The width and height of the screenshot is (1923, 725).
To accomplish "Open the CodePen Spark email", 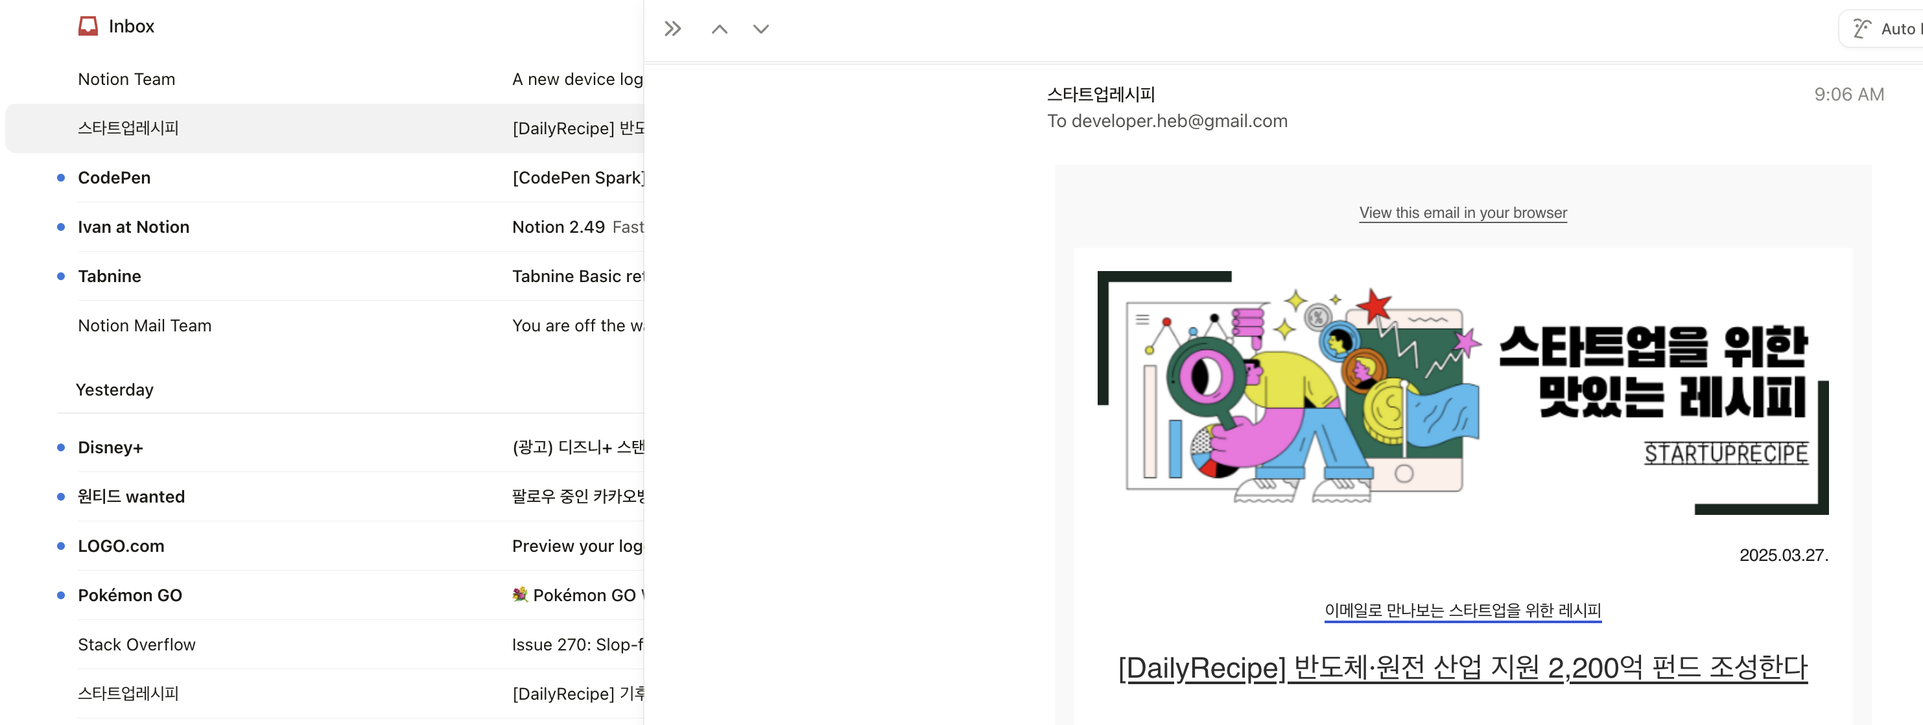I will pos(324,178).
